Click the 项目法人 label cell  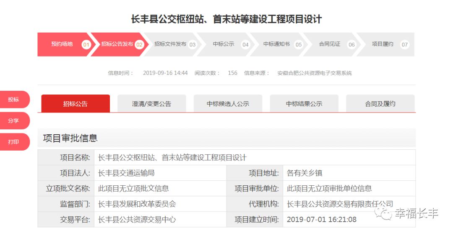coord(66,173)
